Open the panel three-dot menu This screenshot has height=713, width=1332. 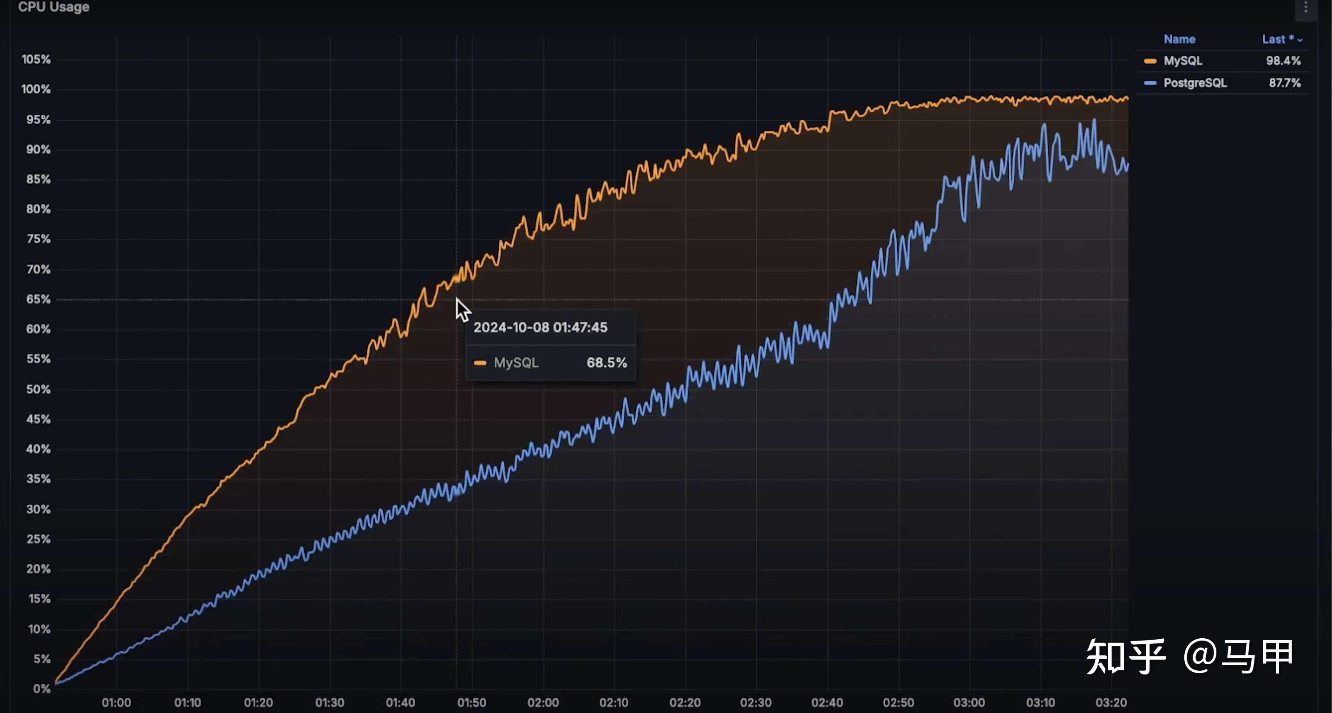[x=1305, y=8]
